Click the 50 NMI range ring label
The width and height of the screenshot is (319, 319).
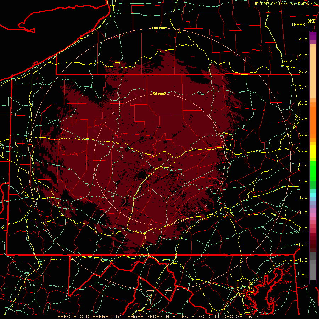coord(159,94)
